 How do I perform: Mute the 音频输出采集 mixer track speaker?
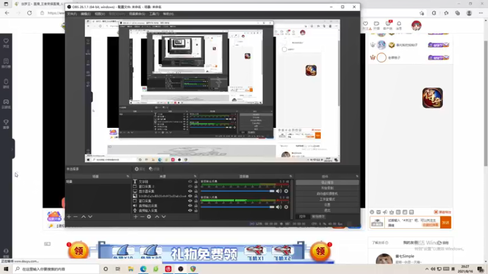click(x=279, y=191)
